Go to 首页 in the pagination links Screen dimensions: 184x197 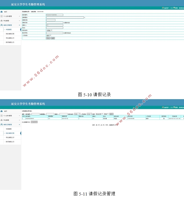coord(94,125)
